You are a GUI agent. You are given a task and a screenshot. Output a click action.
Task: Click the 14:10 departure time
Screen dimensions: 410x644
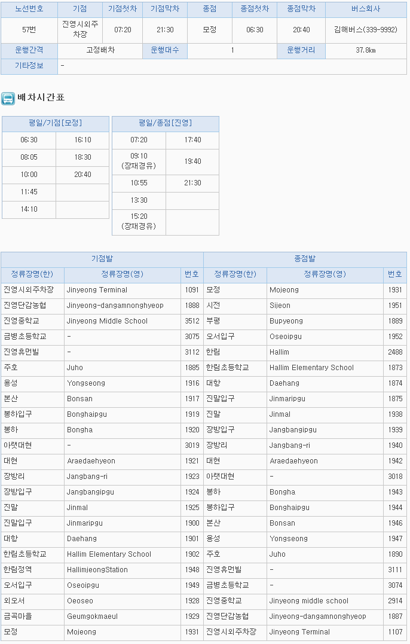point(29,209)
